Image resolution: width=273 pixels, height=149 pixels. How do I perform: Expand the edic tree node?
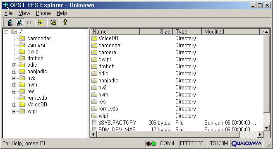[14, 65]
